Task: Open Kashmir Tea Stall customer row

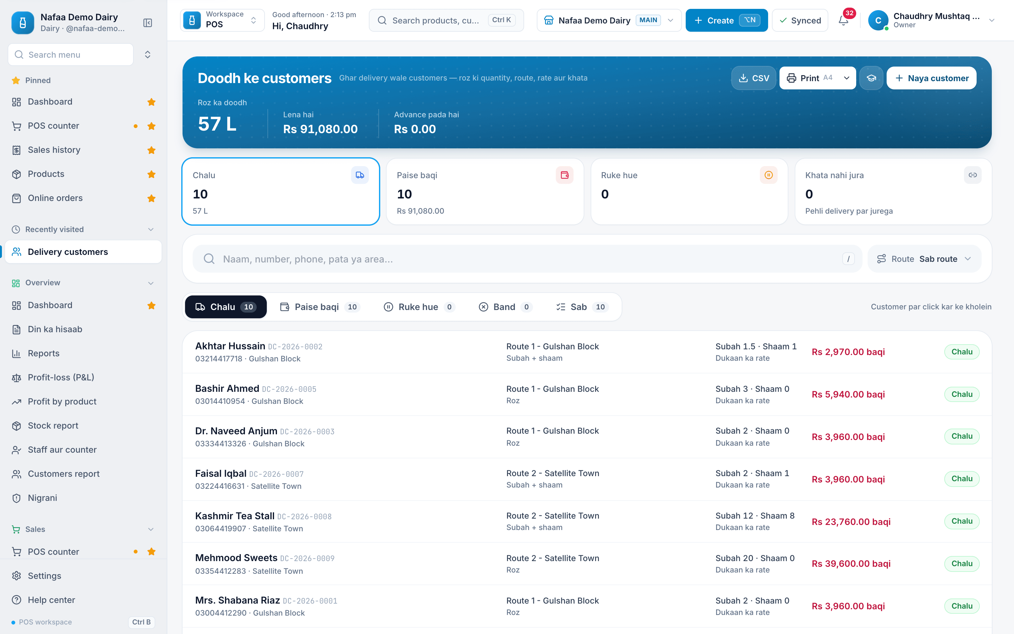Action: coord(587,522)
